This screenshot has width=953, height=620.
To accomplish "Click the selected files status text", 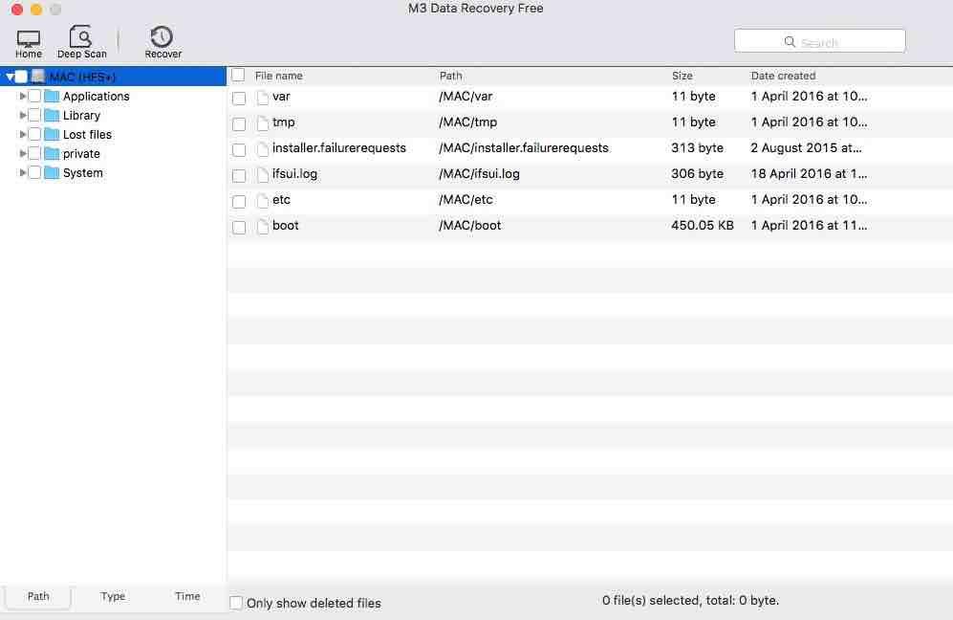I will (690, 601).
